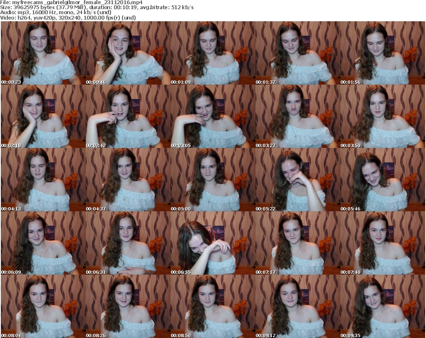Viewport: 426px width, 338px height.
Task: Pick the thumbnail stamped 00:01:56
Action: [x=382, y=53]
